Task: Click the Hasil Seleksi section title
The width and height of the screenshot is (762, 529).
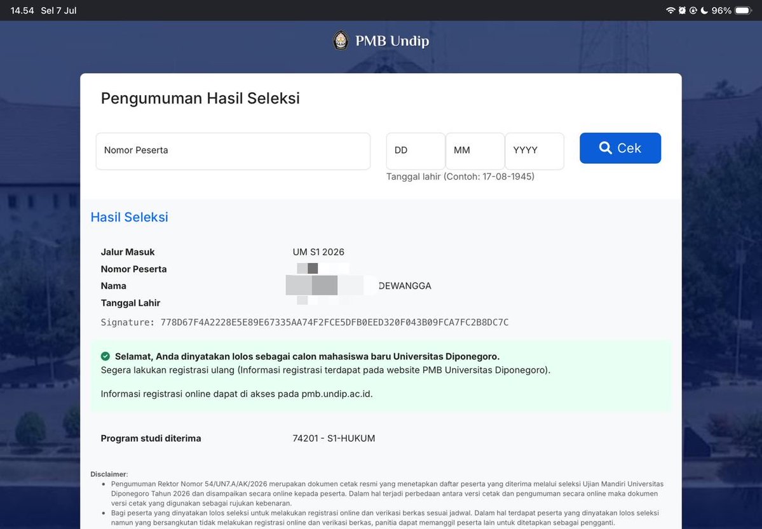Action: tap(129, 217)
